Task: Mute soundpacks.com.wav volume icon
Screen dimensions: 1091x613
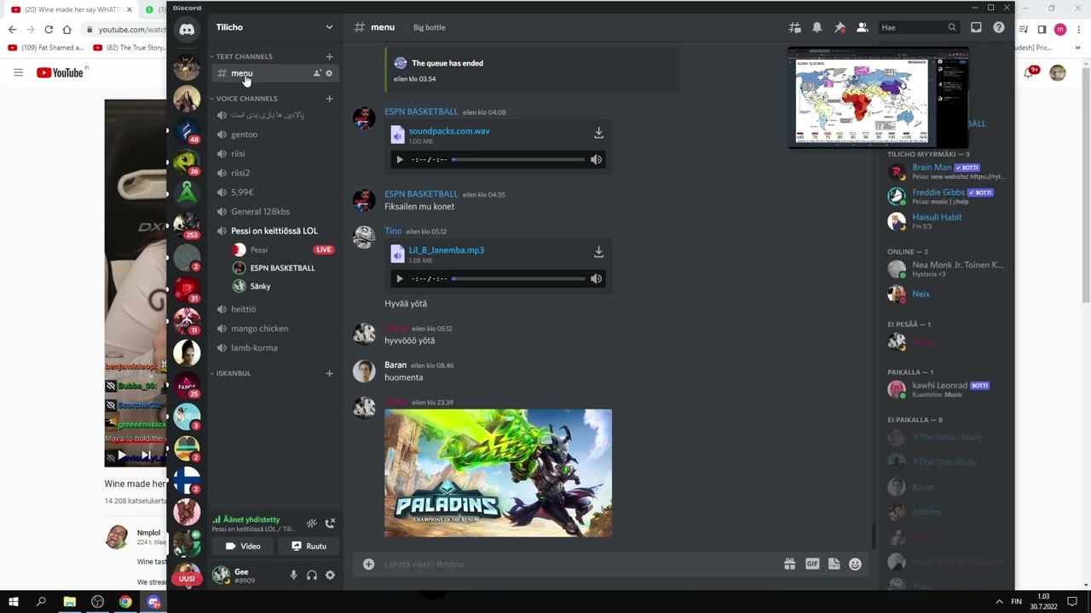Action: click(x=596, y=159)
